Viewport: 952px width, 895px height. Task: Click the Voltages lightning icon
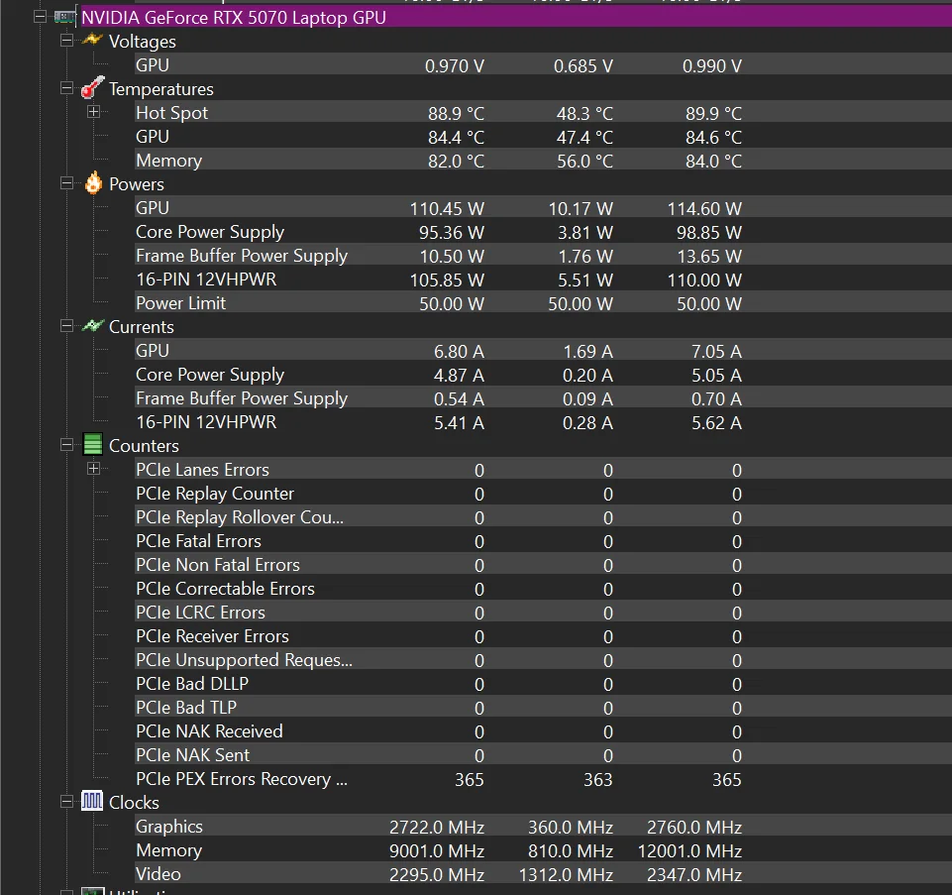92,40
